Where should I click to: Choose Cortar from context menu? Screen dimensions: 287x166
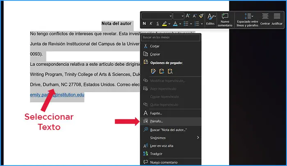pos(171,46)
